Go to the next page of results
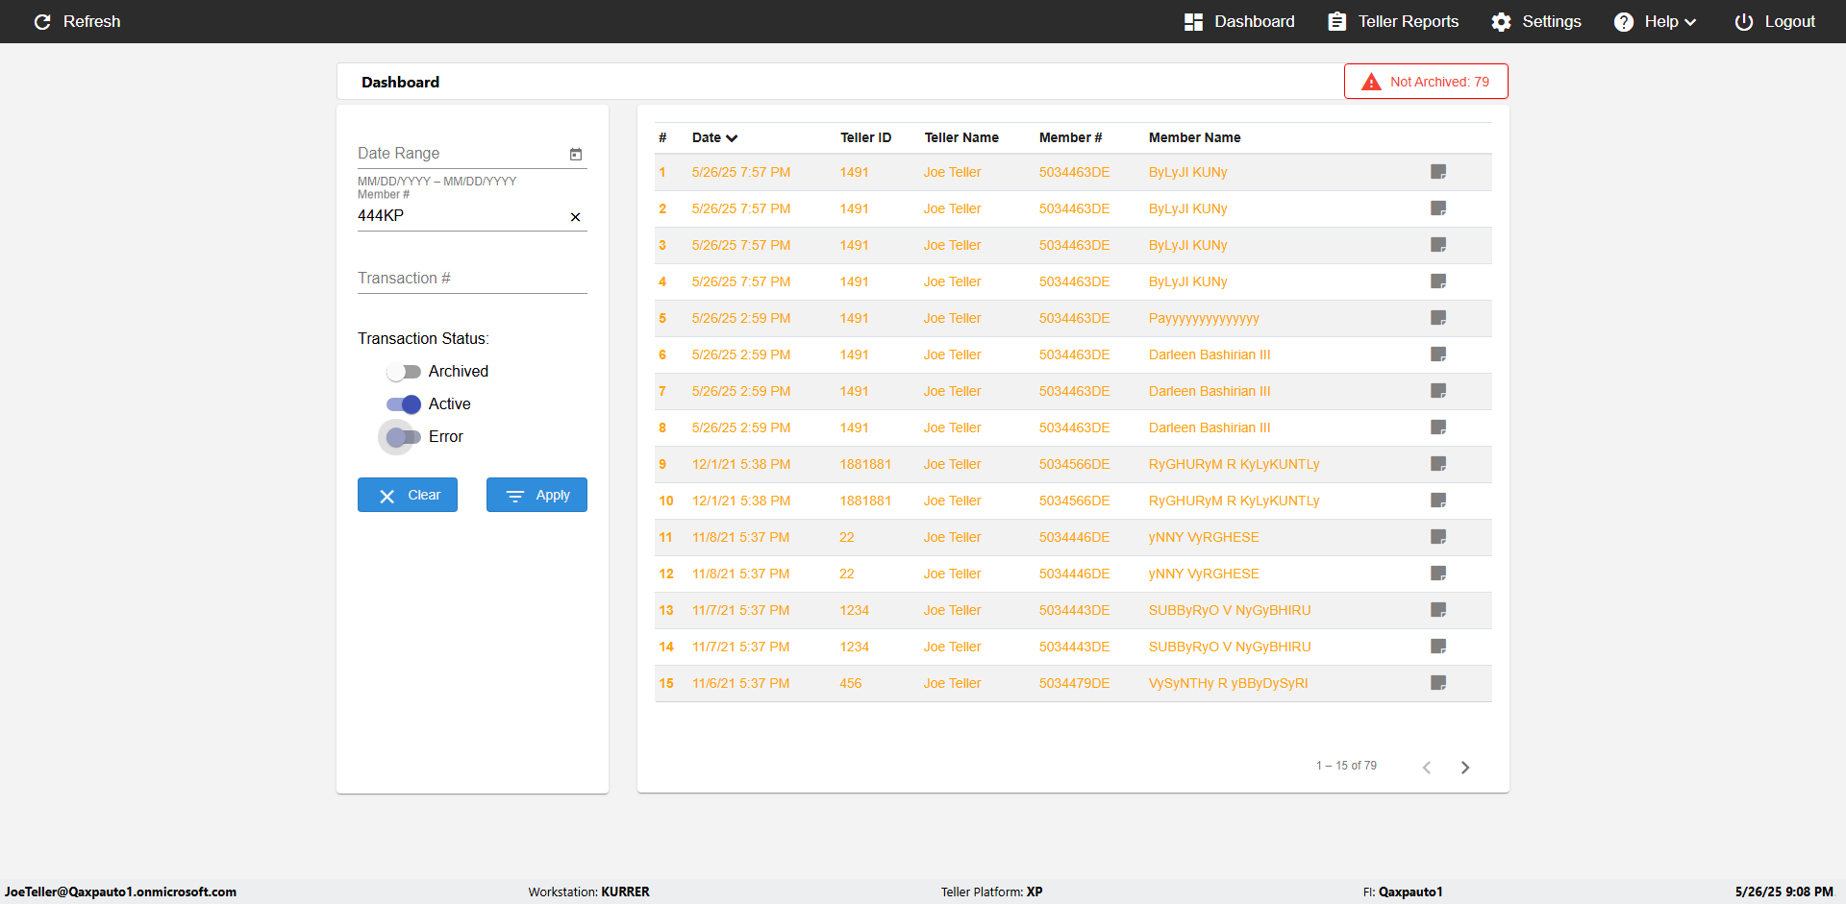The height and width of the screenshot is (904, 1846). tap(1465, 767)
